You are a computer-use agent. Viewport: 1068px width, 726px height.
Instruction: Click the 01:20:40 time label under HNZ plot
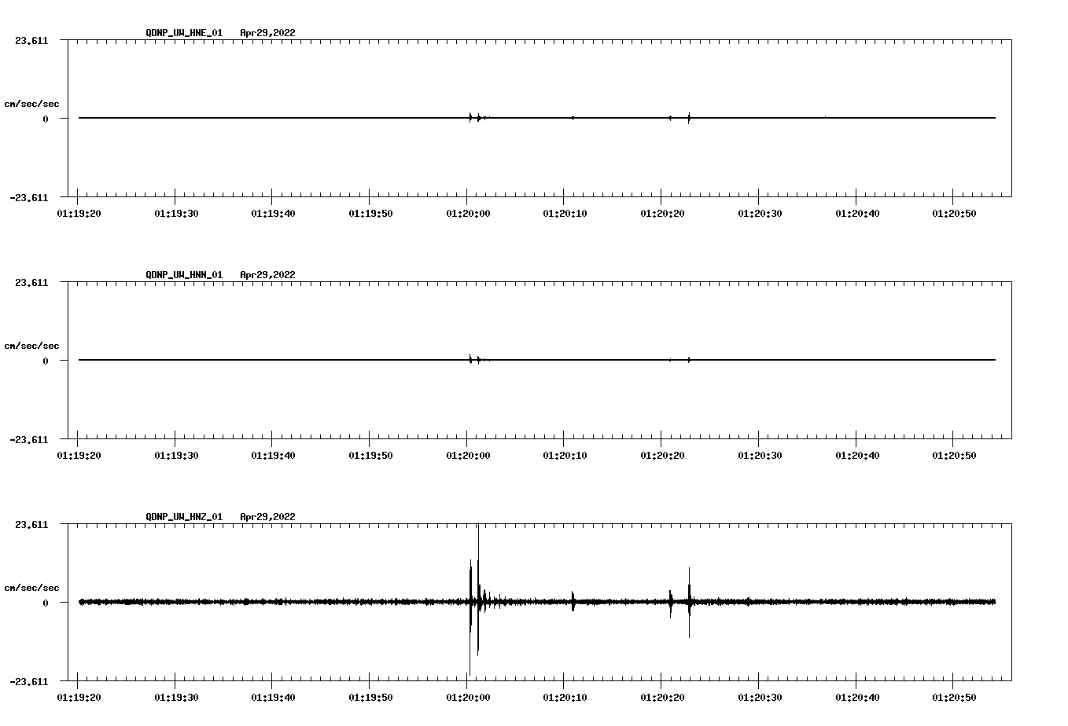pos(857,697)
